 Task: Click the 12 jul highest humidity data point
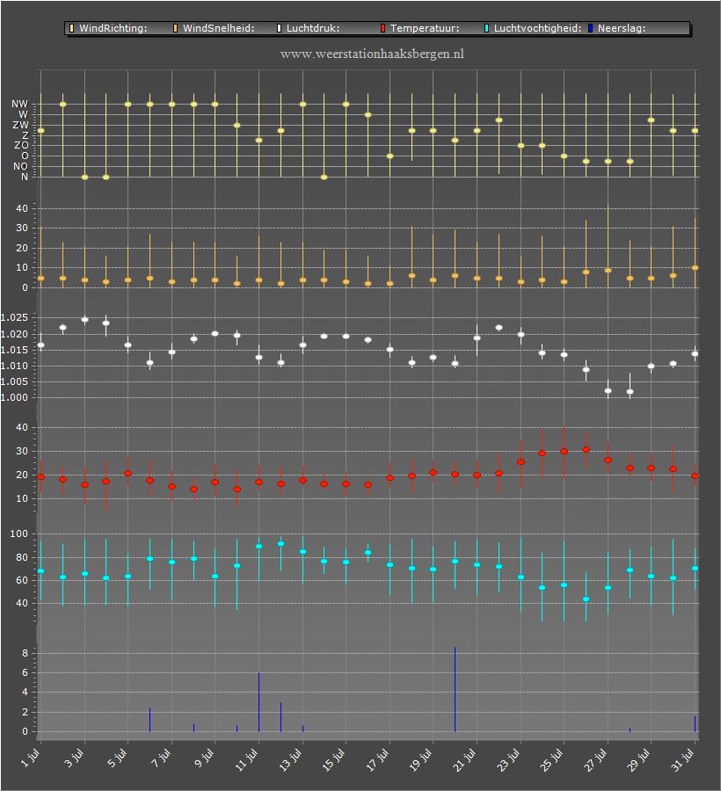281,544
